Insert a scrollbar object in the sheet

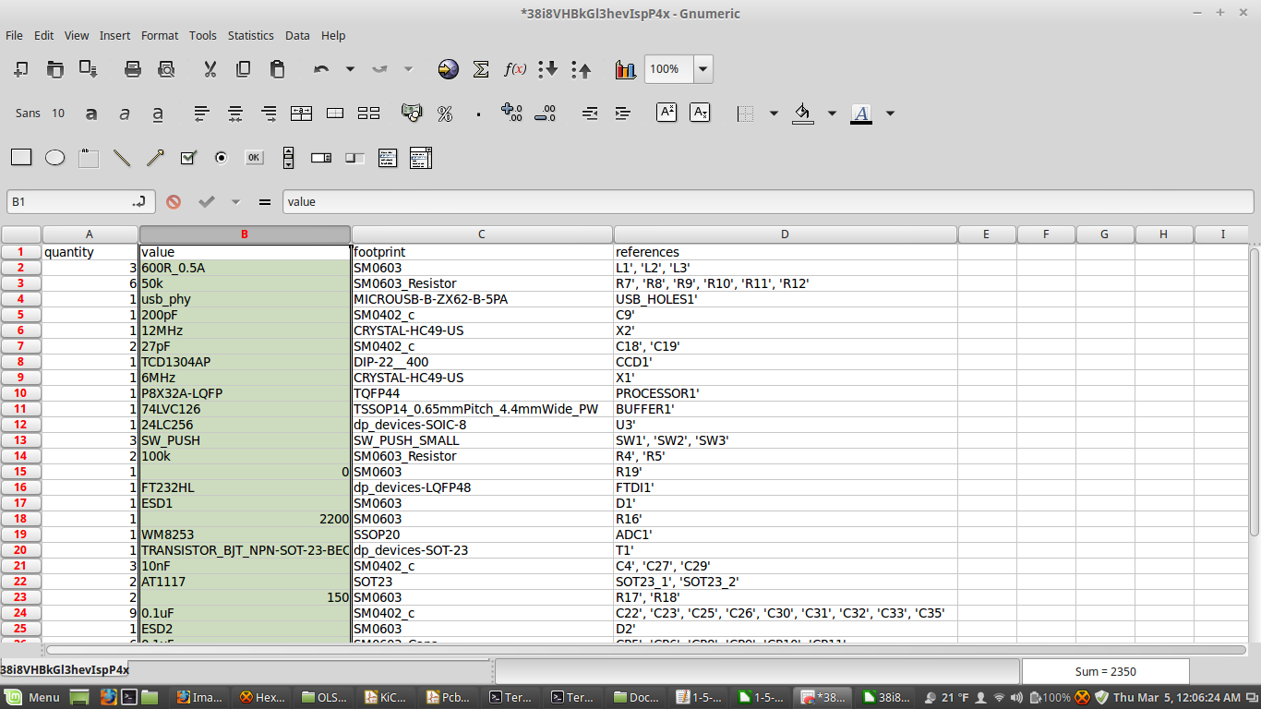pyautogui.click(x=288, y=158)
